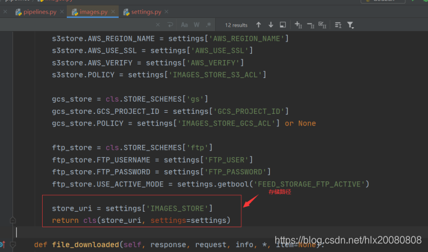This screenshot has height=252, width=428.
Task: Click settings.getbool method call
Action: click(x=213, y=185)
